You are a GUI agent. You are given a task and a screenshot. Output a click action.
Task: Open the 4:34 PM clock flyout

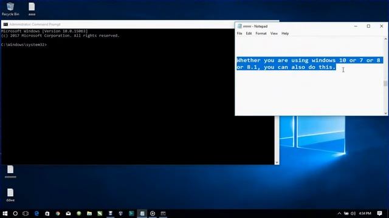click(x=365, y=213)
